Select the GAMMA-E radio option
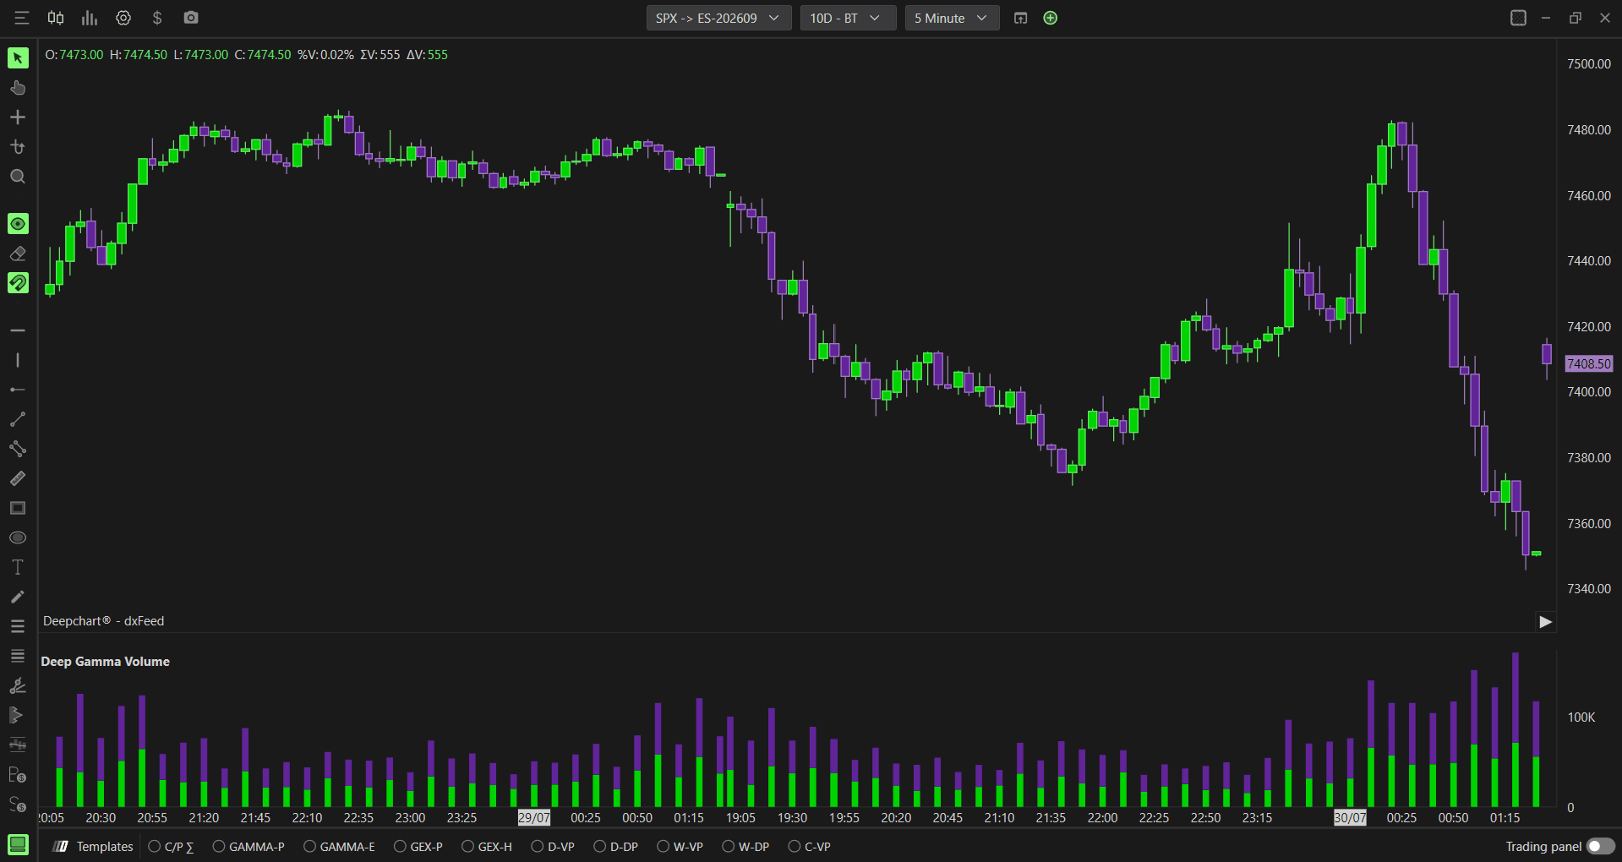This screenshot has width=1622, height=862. 339,846
